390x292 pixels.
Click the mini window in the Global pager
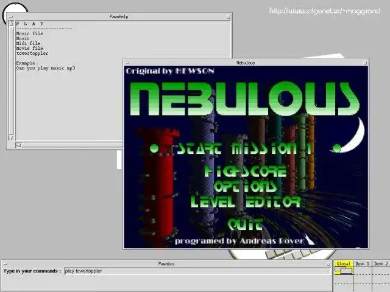(346, 271)
